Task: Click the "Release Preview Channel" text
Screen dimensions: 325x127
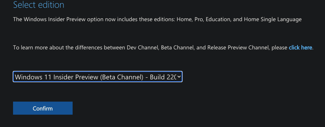Action: click(238, 48)
